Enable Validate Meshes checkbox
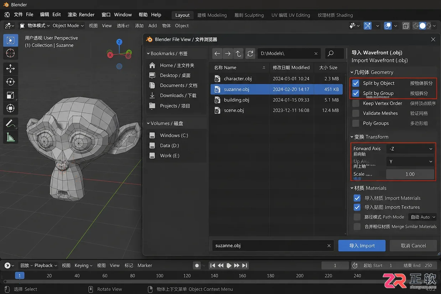The image size is (441, 294). tap(356, 113)
